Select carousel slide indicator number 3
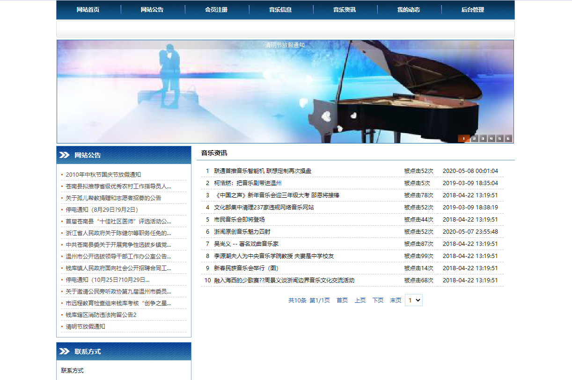The width and height of the screenshot is (572, 380). (483, 139)
